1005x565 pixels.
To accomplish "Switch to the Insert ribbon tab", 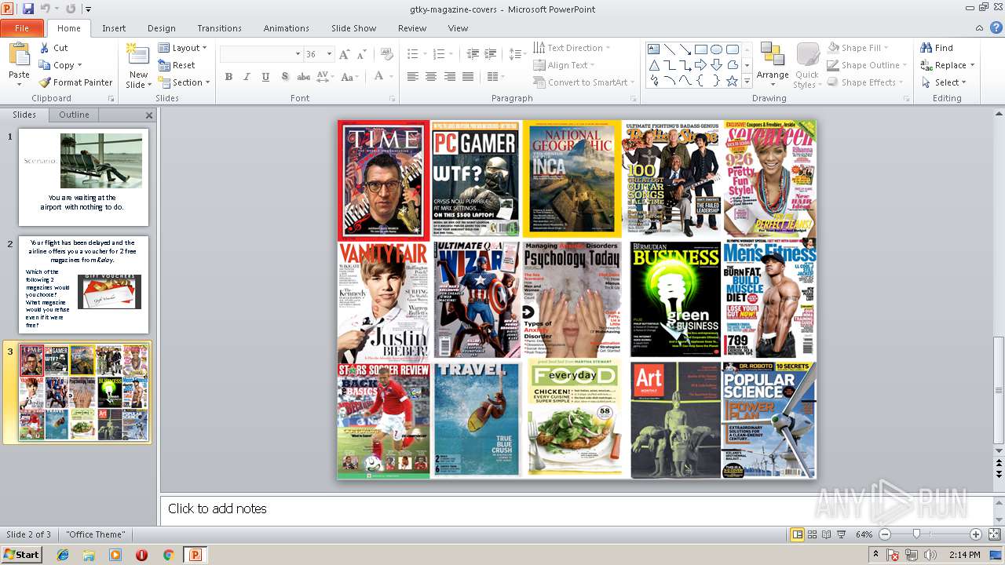I will (114, 28).
